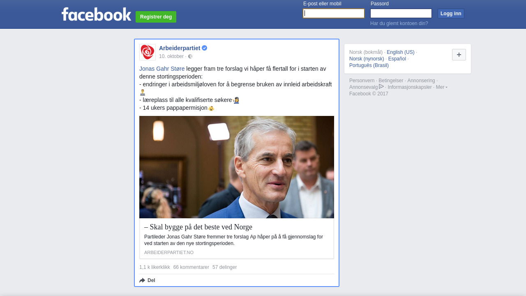
Task: Click the verified badge next to Arbeiderpartiet
Action: pyautogui.click(x=205, y=48)
